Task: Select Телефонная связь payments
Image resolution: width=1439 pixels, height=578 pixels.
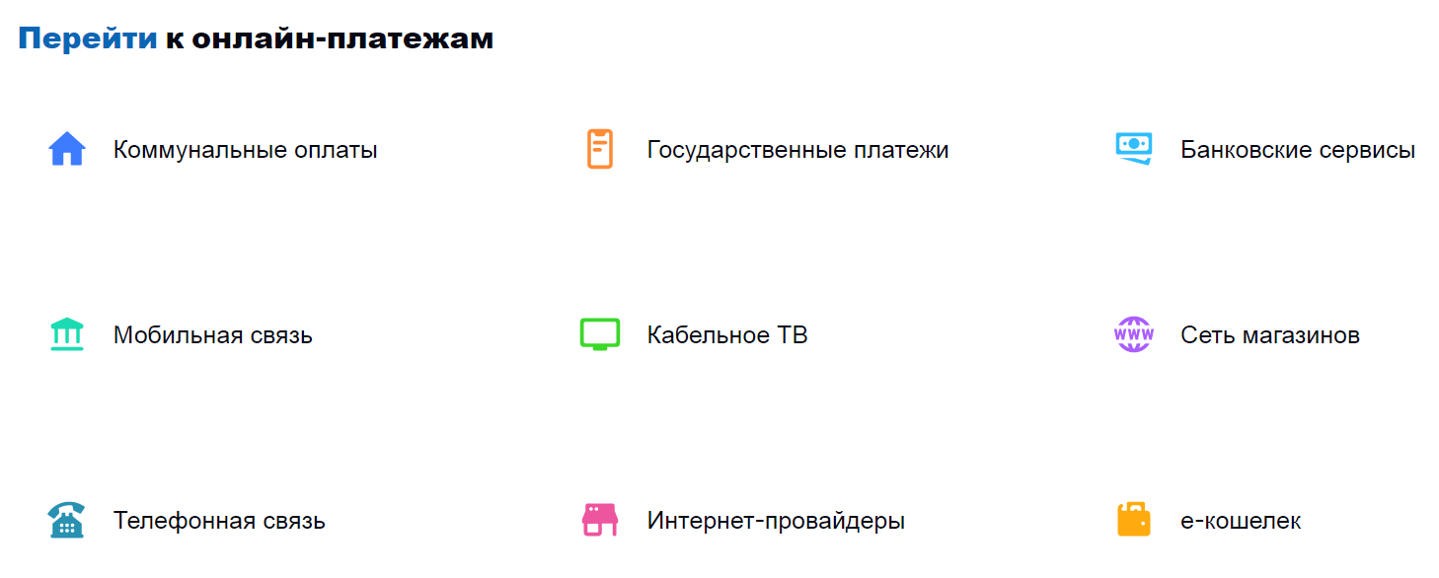Action: [x=219, y=521]
